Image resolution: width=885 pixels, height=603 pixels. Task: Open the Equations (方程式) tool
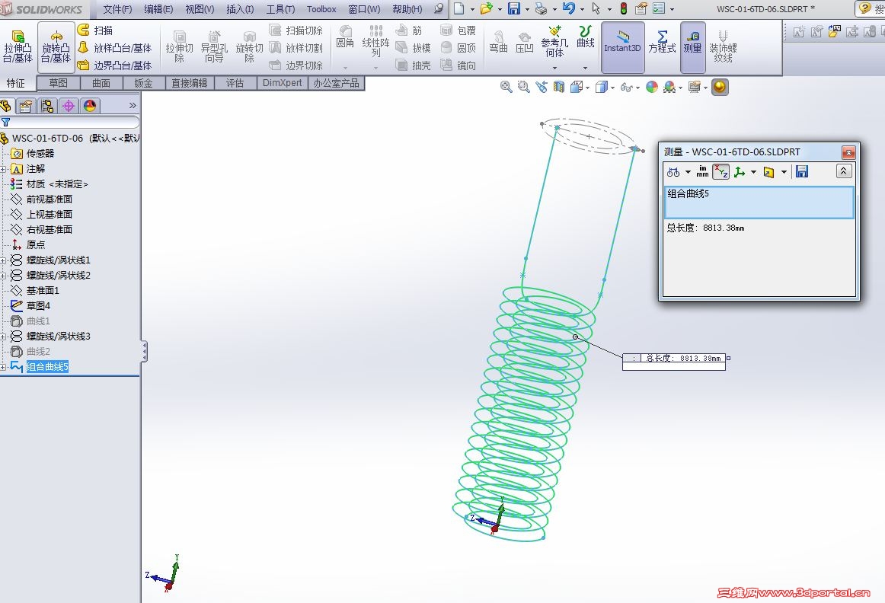[x=662, y=43]
